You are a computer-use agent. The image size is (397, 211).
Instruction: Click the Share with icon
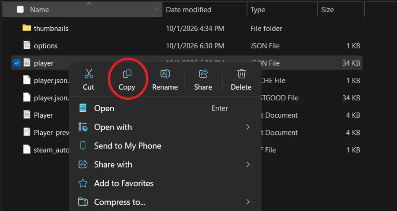(83, 164)
